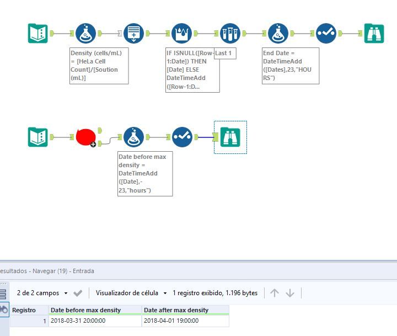The image size is (397, 336).
Task: Click the plus badge on the red macro tool
Action: pos(93,145)
